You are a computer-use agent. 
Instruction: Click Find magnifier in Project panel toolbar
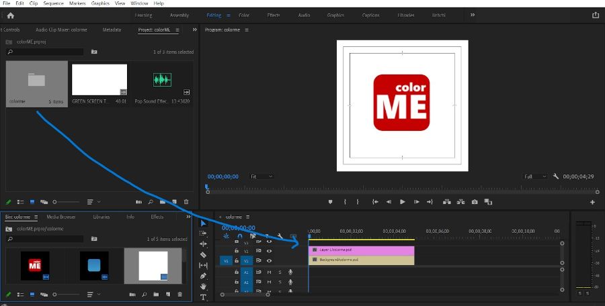coord(151,201)
